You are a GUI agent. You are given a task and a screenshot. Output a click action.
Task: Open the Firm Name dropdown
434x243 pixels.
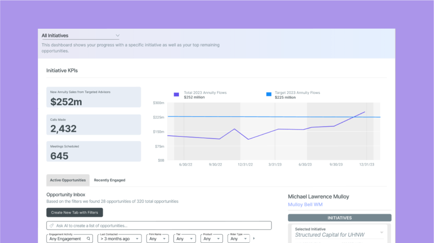tap(157, 238)
